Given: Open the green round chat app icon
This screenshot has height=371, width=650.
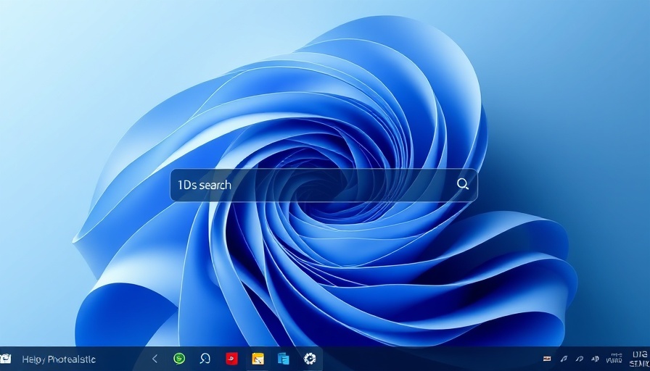Looking at the screenshot, I should pyautogui.click(x=179, y=359).
